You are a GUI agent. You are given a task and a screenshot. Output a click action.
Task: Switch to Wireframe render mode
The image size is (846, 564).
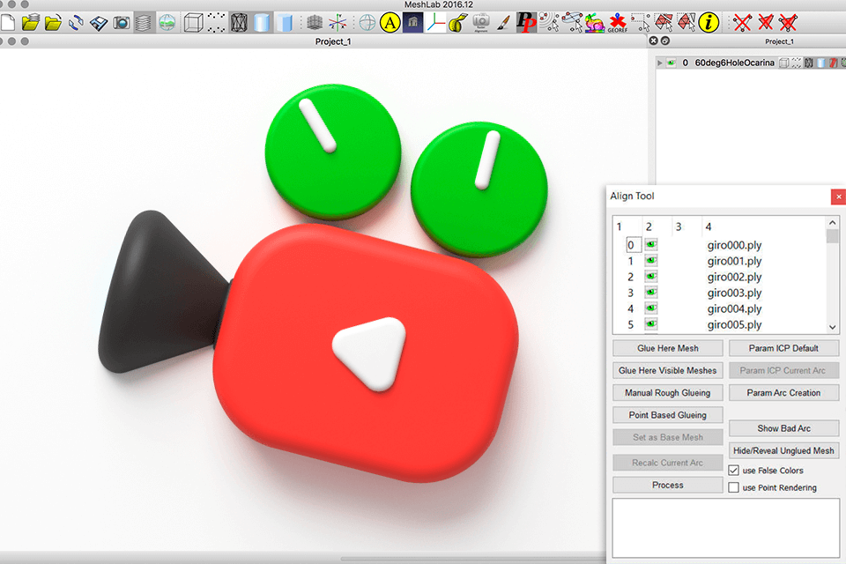pos(238,23)
